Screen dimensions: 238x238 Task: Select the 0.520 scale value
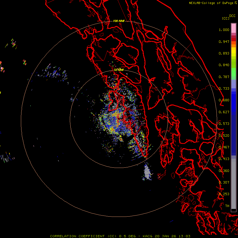click(224, 136)
